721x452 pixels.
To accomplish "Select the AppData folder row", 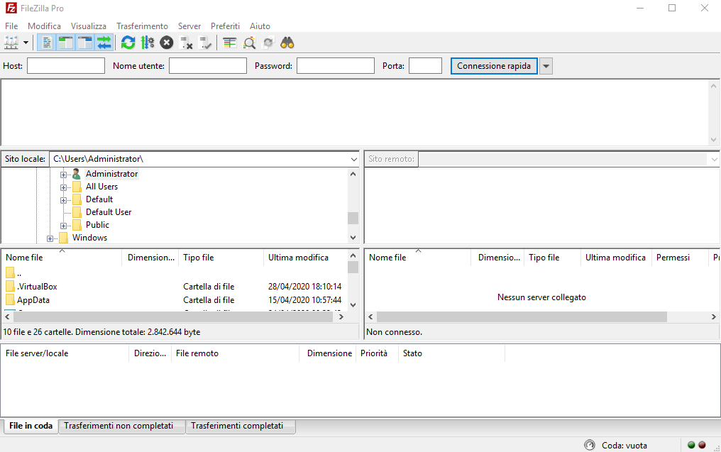I will click(174, 300).
